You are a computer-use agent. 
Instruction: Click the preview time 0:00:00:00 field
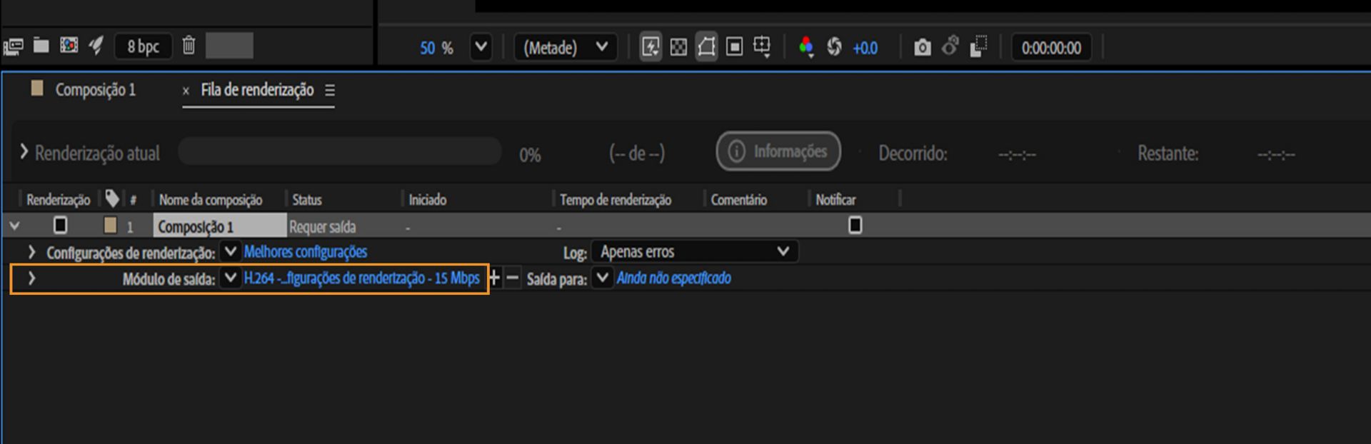(1051, 48)
